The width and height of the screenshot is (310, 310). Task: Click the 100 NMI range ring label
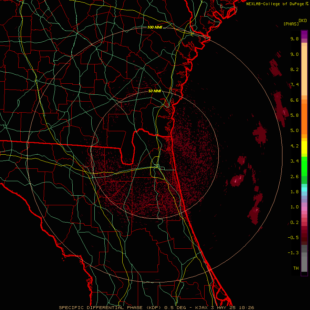155,27
